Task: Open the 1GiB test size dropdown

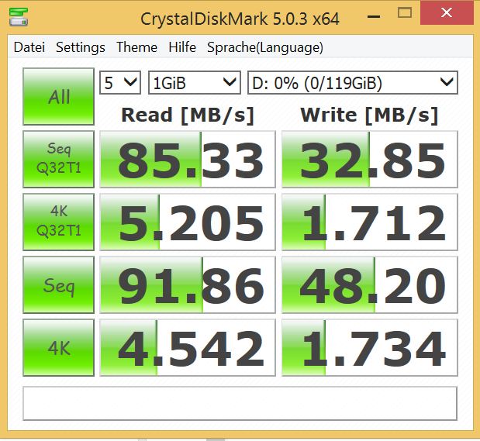Action: pos(195,82)
